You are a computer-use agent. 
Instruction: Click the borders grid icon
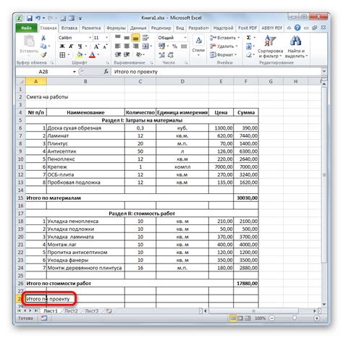(x=62, y=55)
